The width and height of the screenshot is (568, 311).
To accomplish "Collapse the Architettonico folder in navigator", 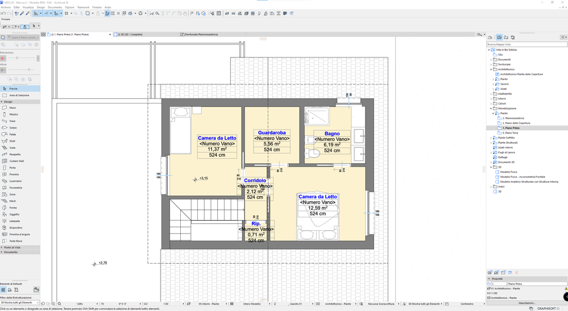I will click(x=491, y=69).
